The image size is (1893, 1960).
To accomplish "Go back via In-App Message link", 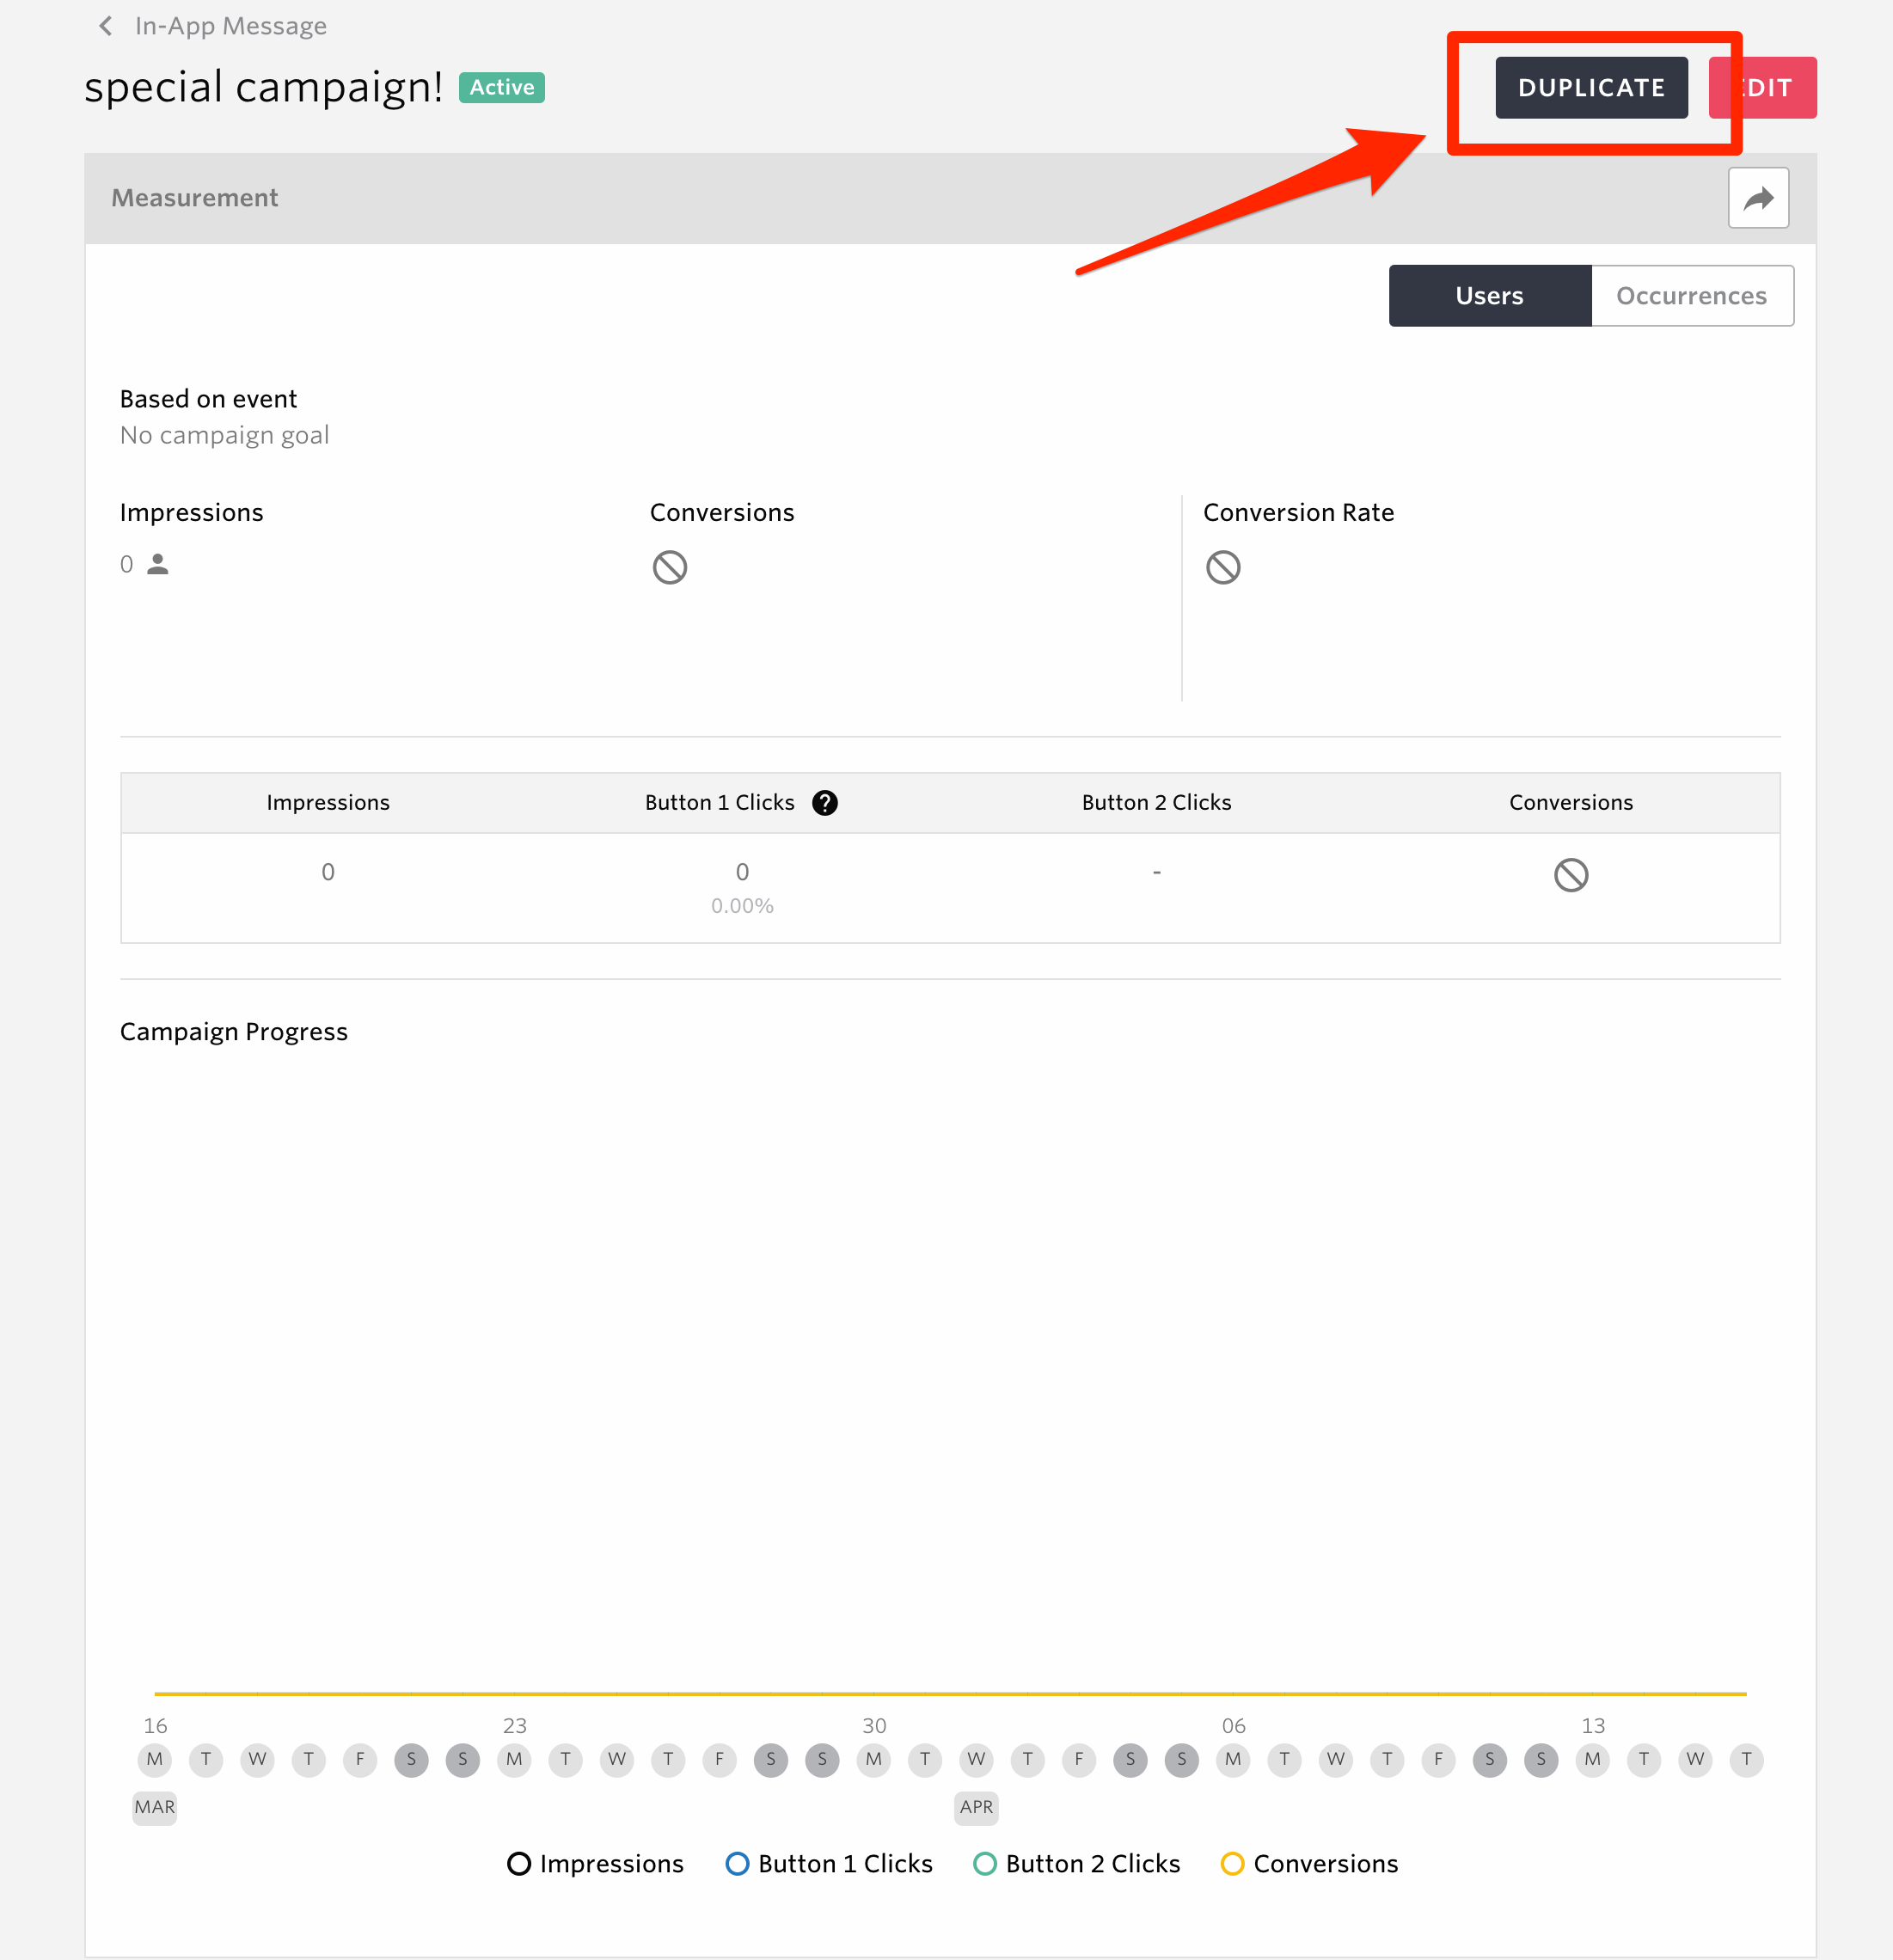I will click(x=231, y=26).
